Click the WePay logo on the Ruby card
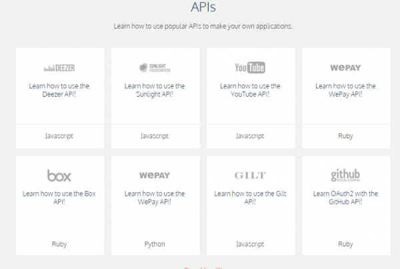400x269 pixels. click(345, 67)
